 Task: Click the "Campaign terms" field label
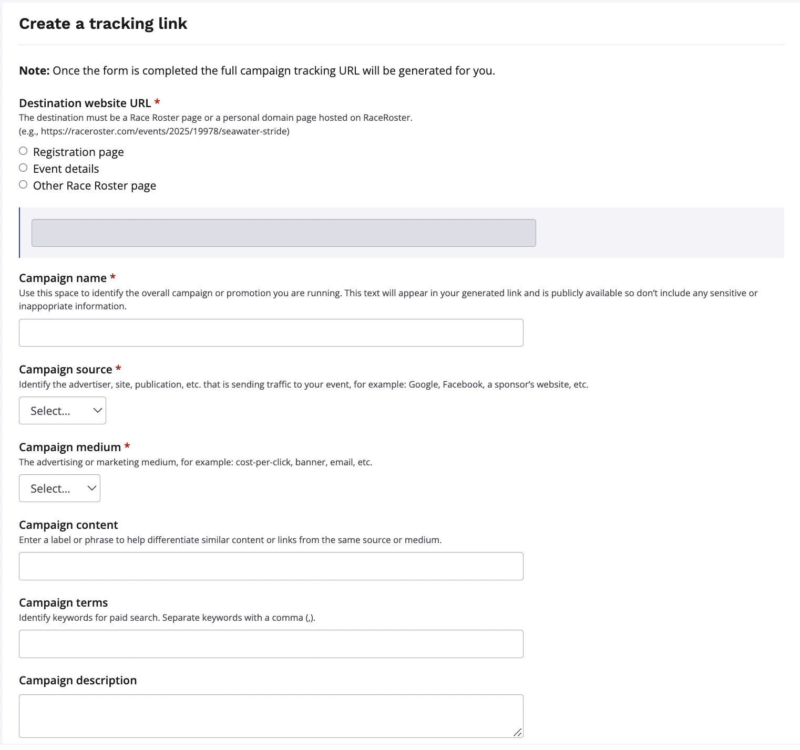(x=63, y=603)
